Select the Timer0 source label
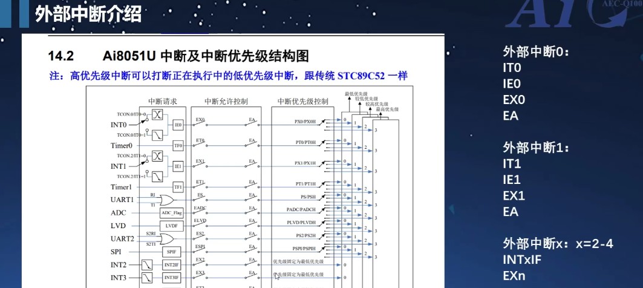 click(122, 145)
